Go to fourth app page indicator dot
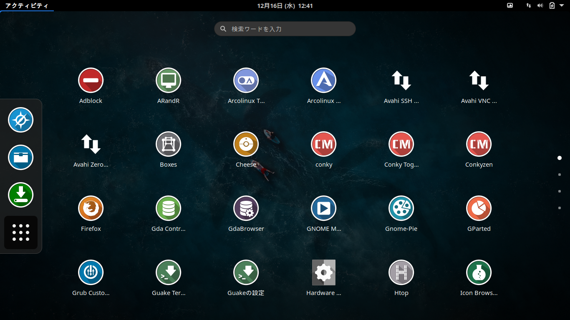This screenshot has height=320, width=570. 560,208
